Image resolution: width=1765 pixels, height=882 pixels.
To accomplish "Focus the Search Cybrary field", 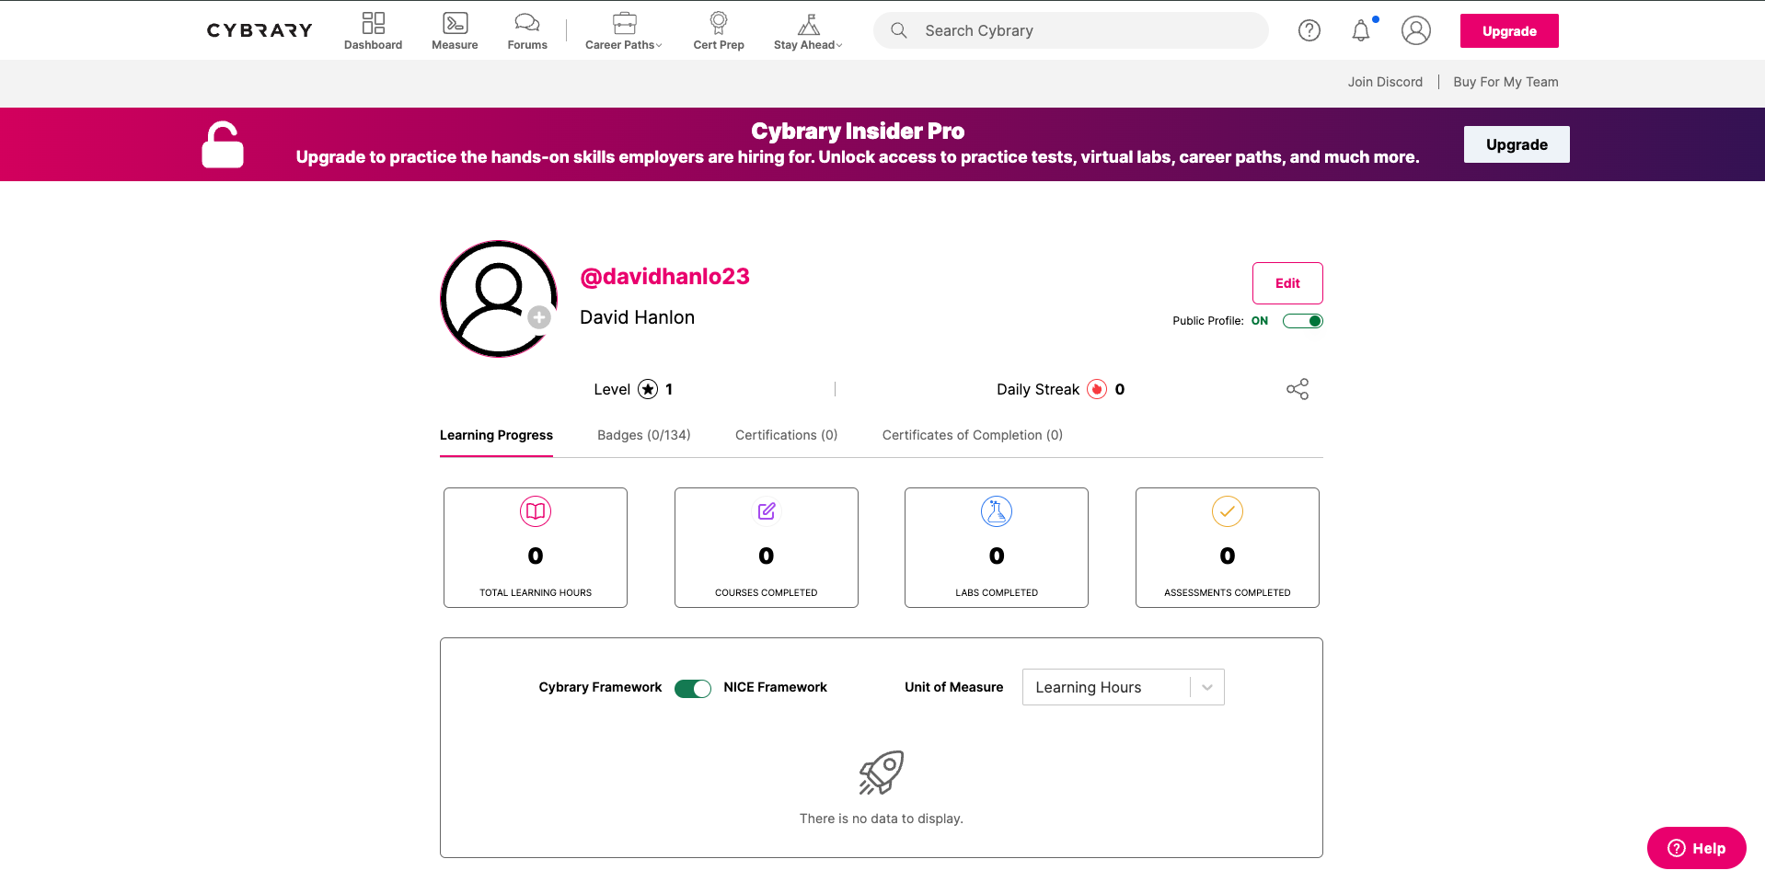I will [x=1071, y=30].
